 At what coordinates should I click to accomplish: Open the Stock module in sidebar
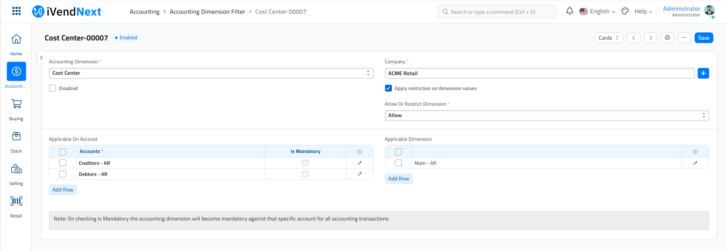point(16,142)
